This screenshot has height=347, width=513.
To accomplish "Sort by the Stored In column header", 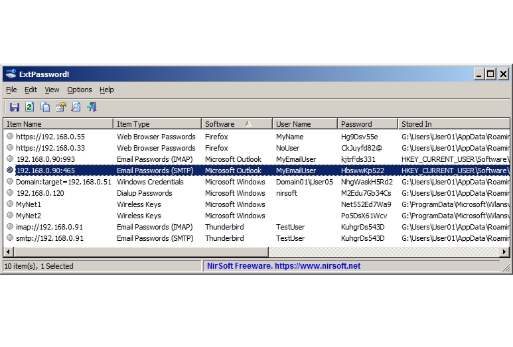I will click(454, 124).
